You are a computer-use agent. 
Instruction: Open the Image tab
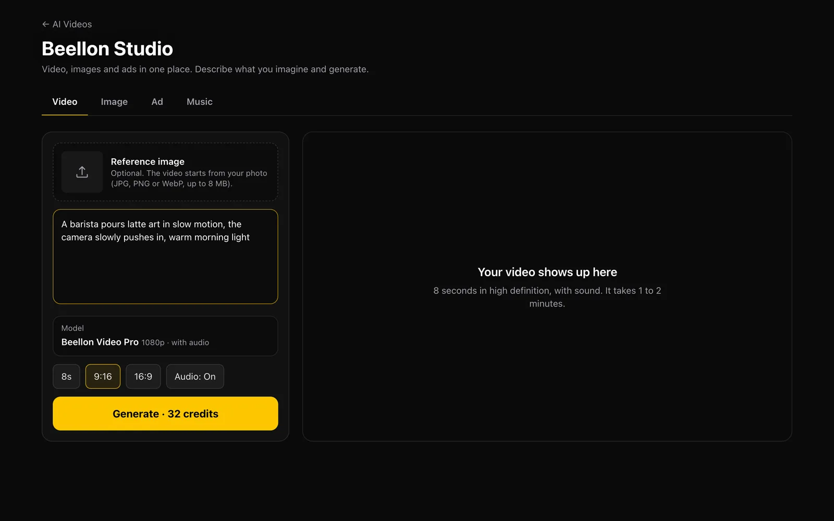tap(114, 102)
